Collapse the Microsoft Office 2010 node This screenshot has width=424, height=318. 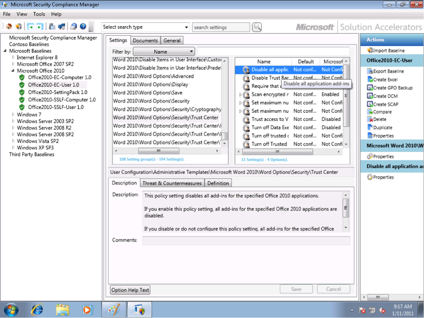(x=13, y=71)
